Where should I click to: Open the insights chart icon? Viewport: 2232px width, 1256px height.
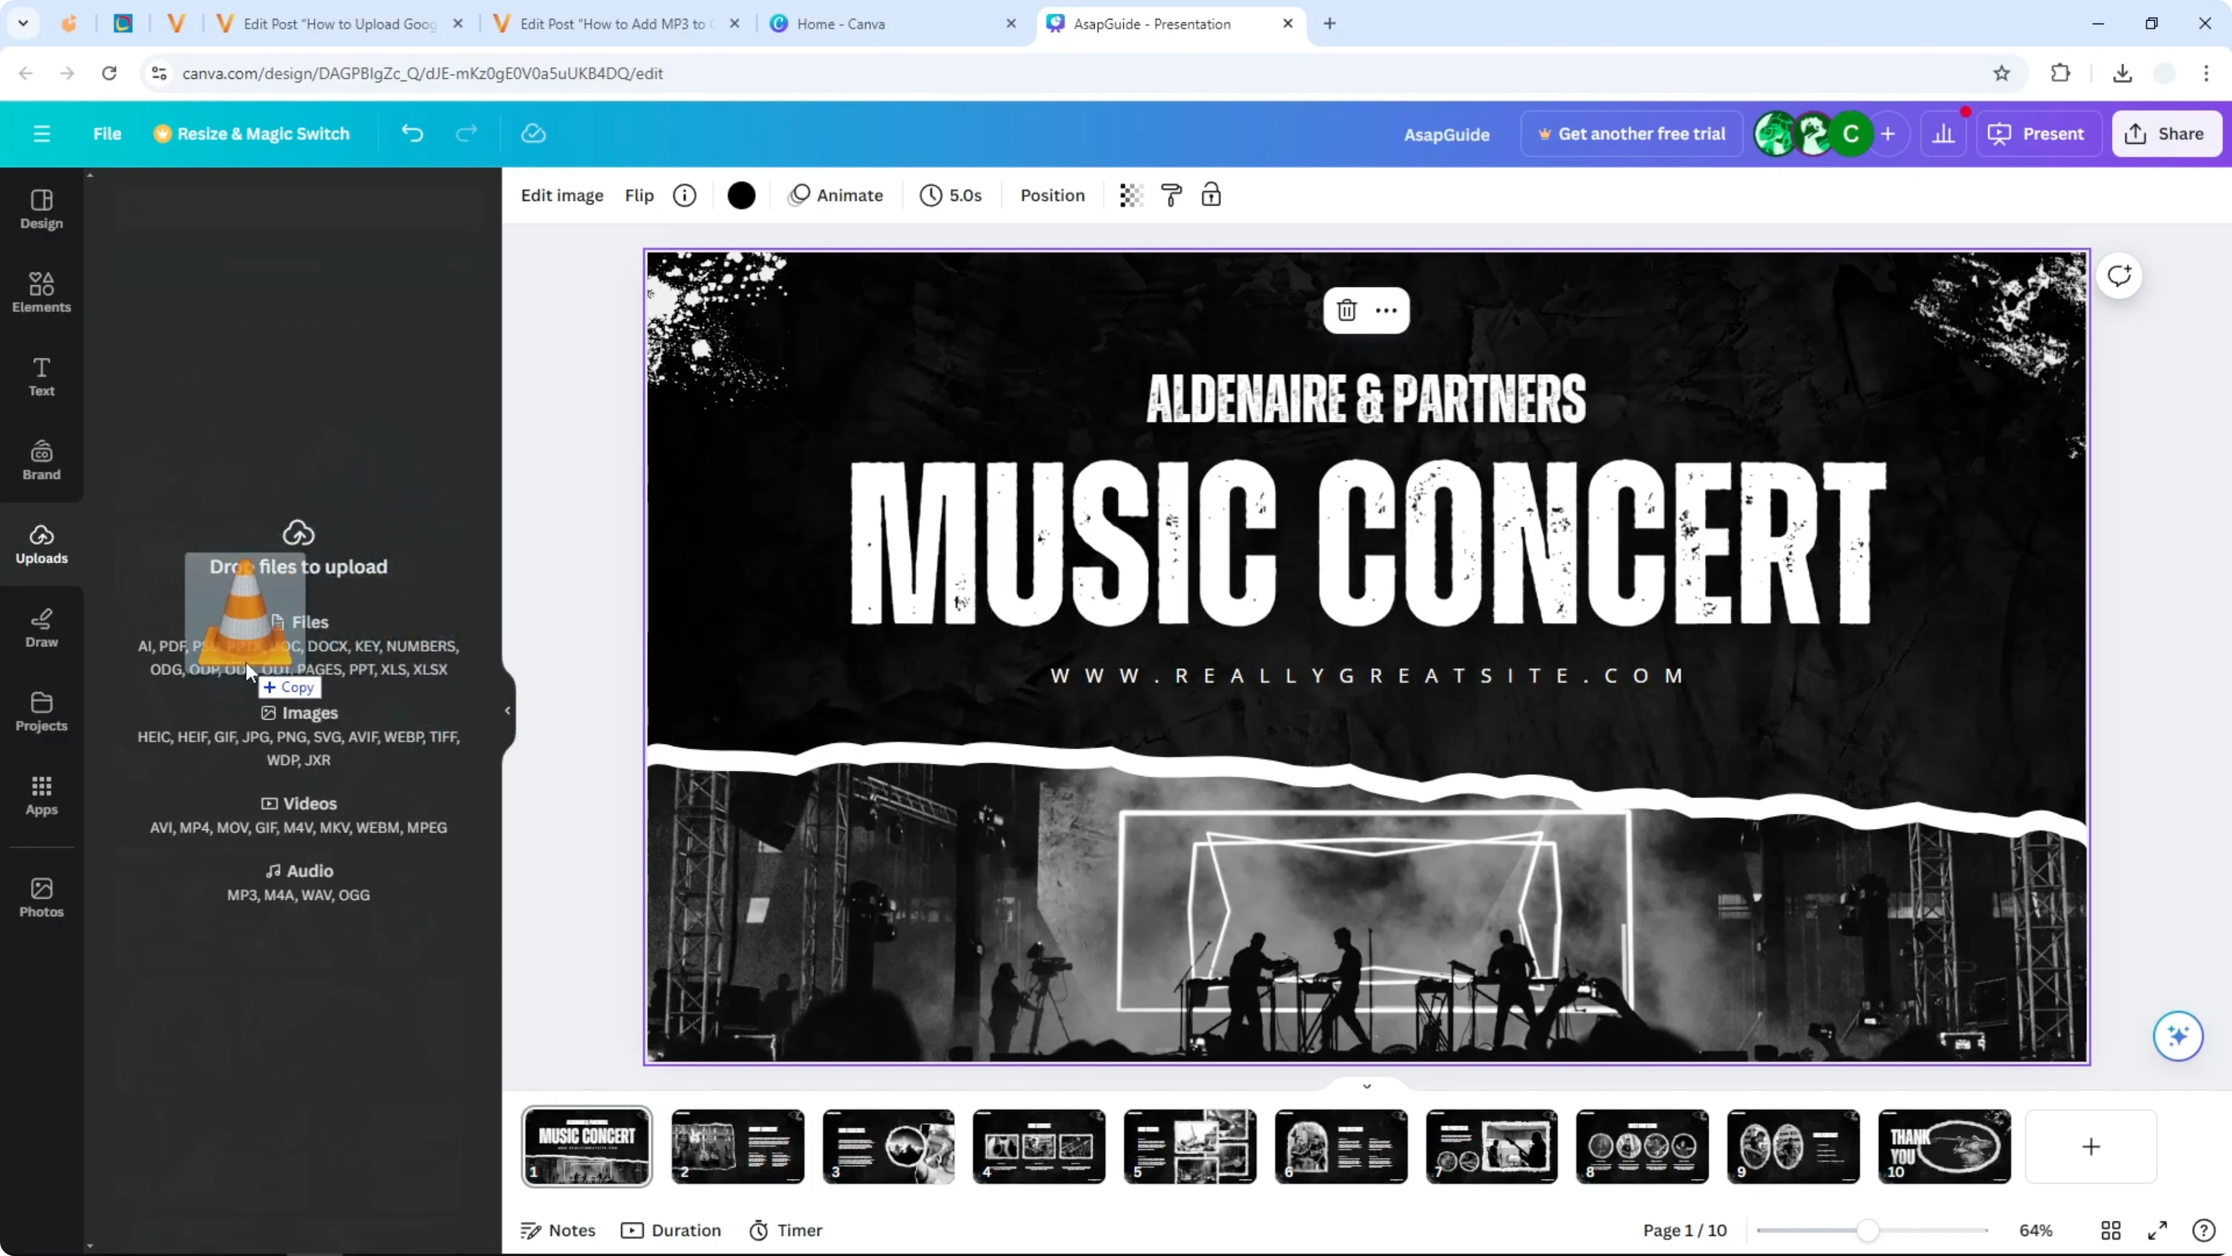pos(1943,133)
